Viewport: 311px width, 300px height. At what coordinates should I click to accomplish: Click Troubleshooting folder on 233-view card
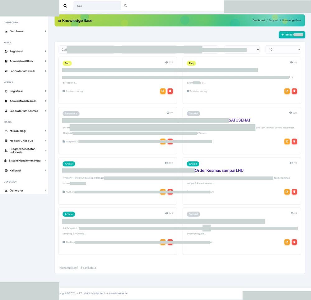72,91
